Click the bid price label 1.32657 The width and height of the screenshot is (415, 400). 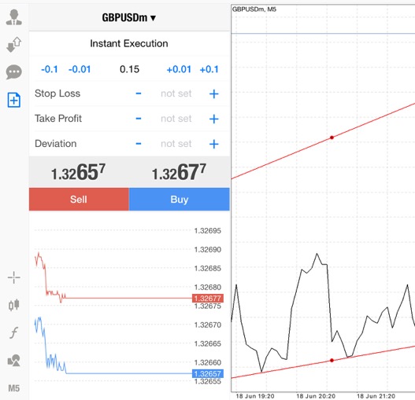pos(208,373)
